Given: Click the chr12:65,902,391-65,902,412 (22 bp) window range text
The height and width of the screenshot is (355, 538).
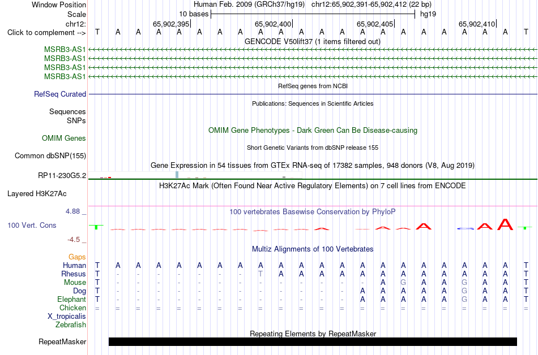Looking at the screenshot, I should point(372,5).
